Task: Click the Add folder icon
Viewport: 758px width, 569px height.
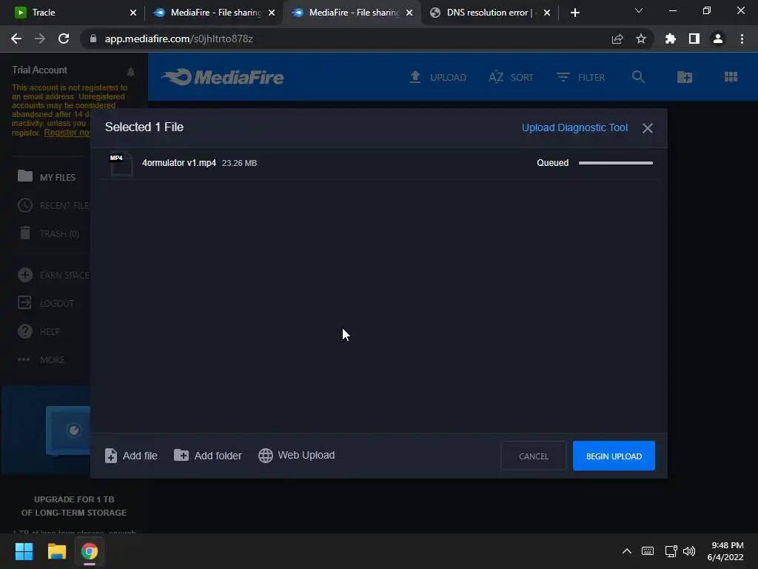Action: point(181,456)
